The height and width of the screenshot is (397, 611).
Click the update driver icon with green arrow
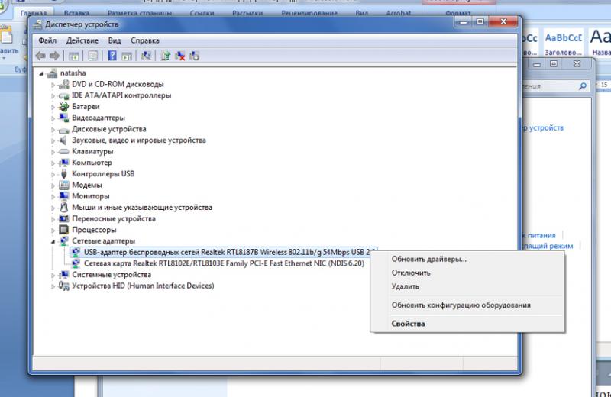[x=166, y=56]
